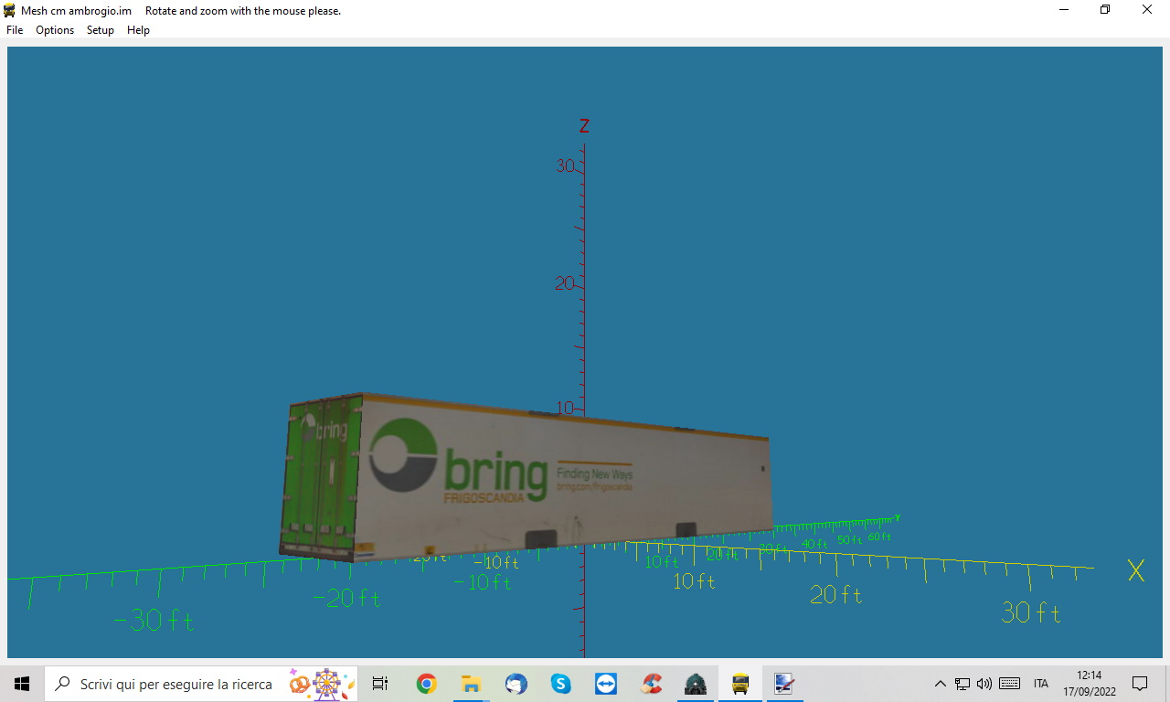Viewport: 1170px width, 702px height.
Task: Open the notification center
Action: pos(1140,684)
